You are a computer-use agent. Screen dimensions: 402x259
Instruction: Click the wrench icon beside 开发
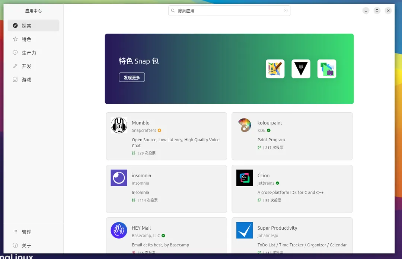pyautogui.click(x=15, y=66)
